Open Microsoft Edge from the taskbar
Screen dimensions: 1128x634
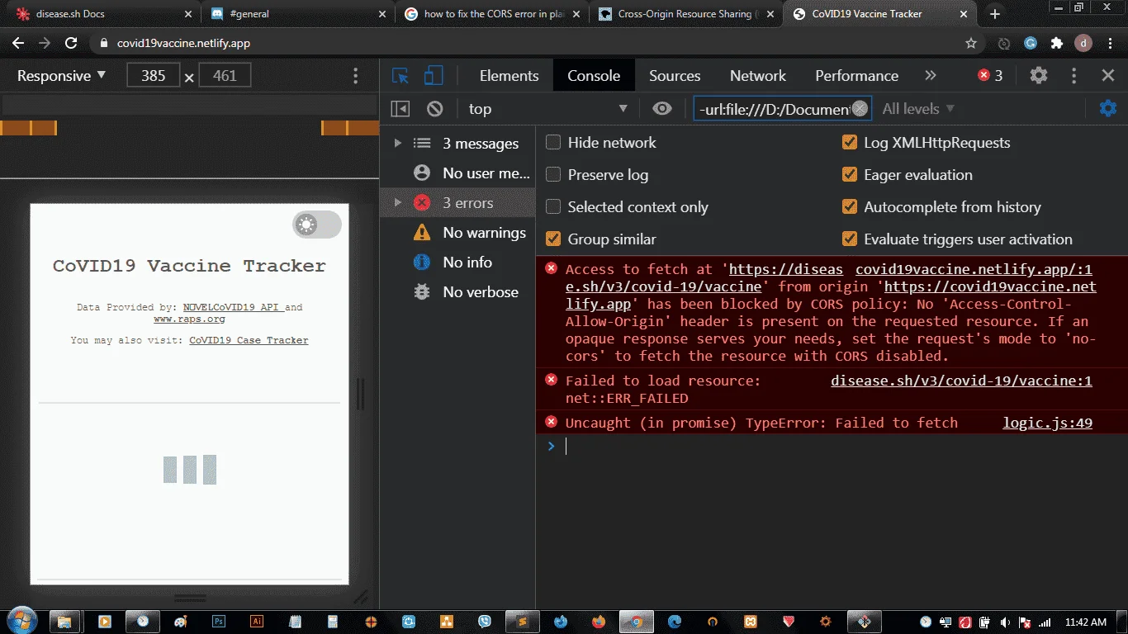tap(675, 622)
